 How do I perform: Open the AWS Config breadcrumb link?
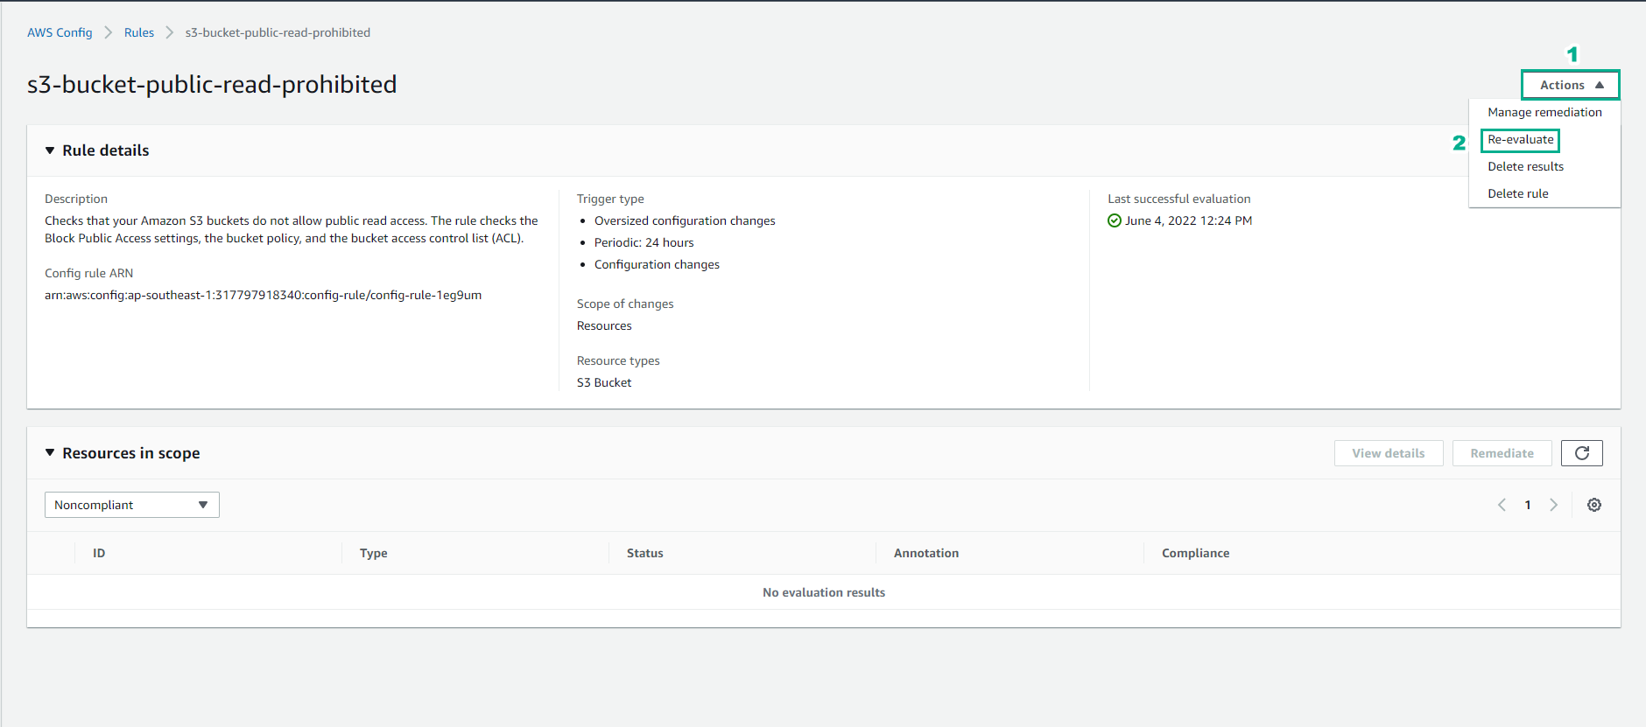point(60,32)
